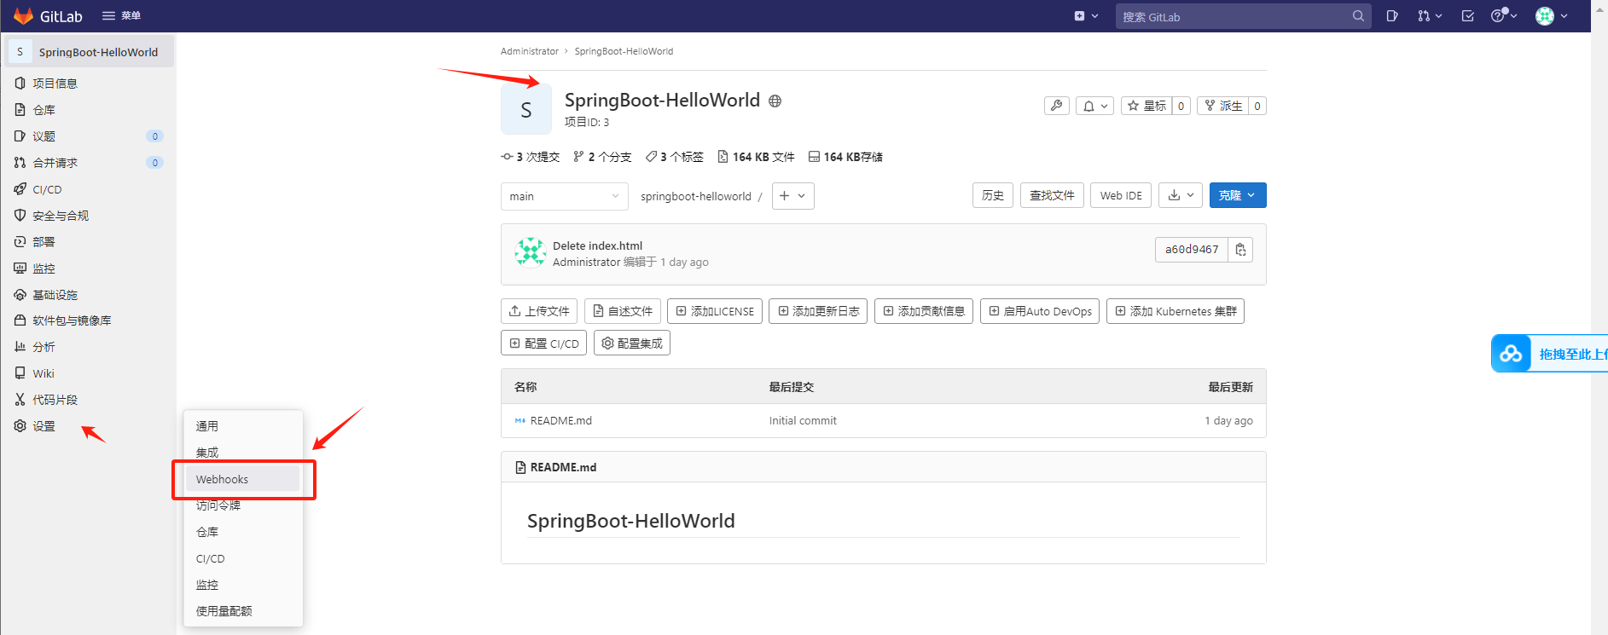Open the main branch selector dropdown
This screenshot has height=635, width=1608.
tap(565, 196)
